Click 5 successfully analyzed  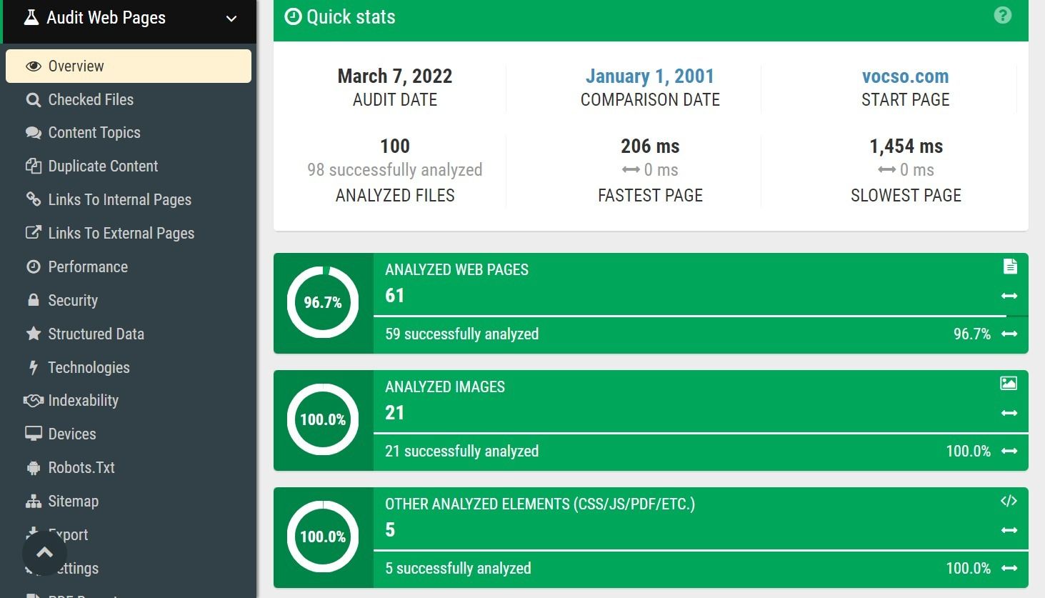[x=458, y=568]
